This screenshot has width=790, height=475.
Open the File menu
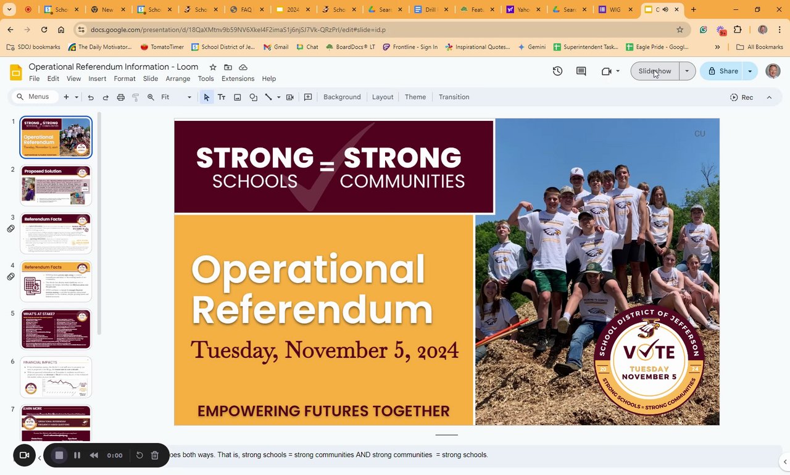[x=34, y=78]
